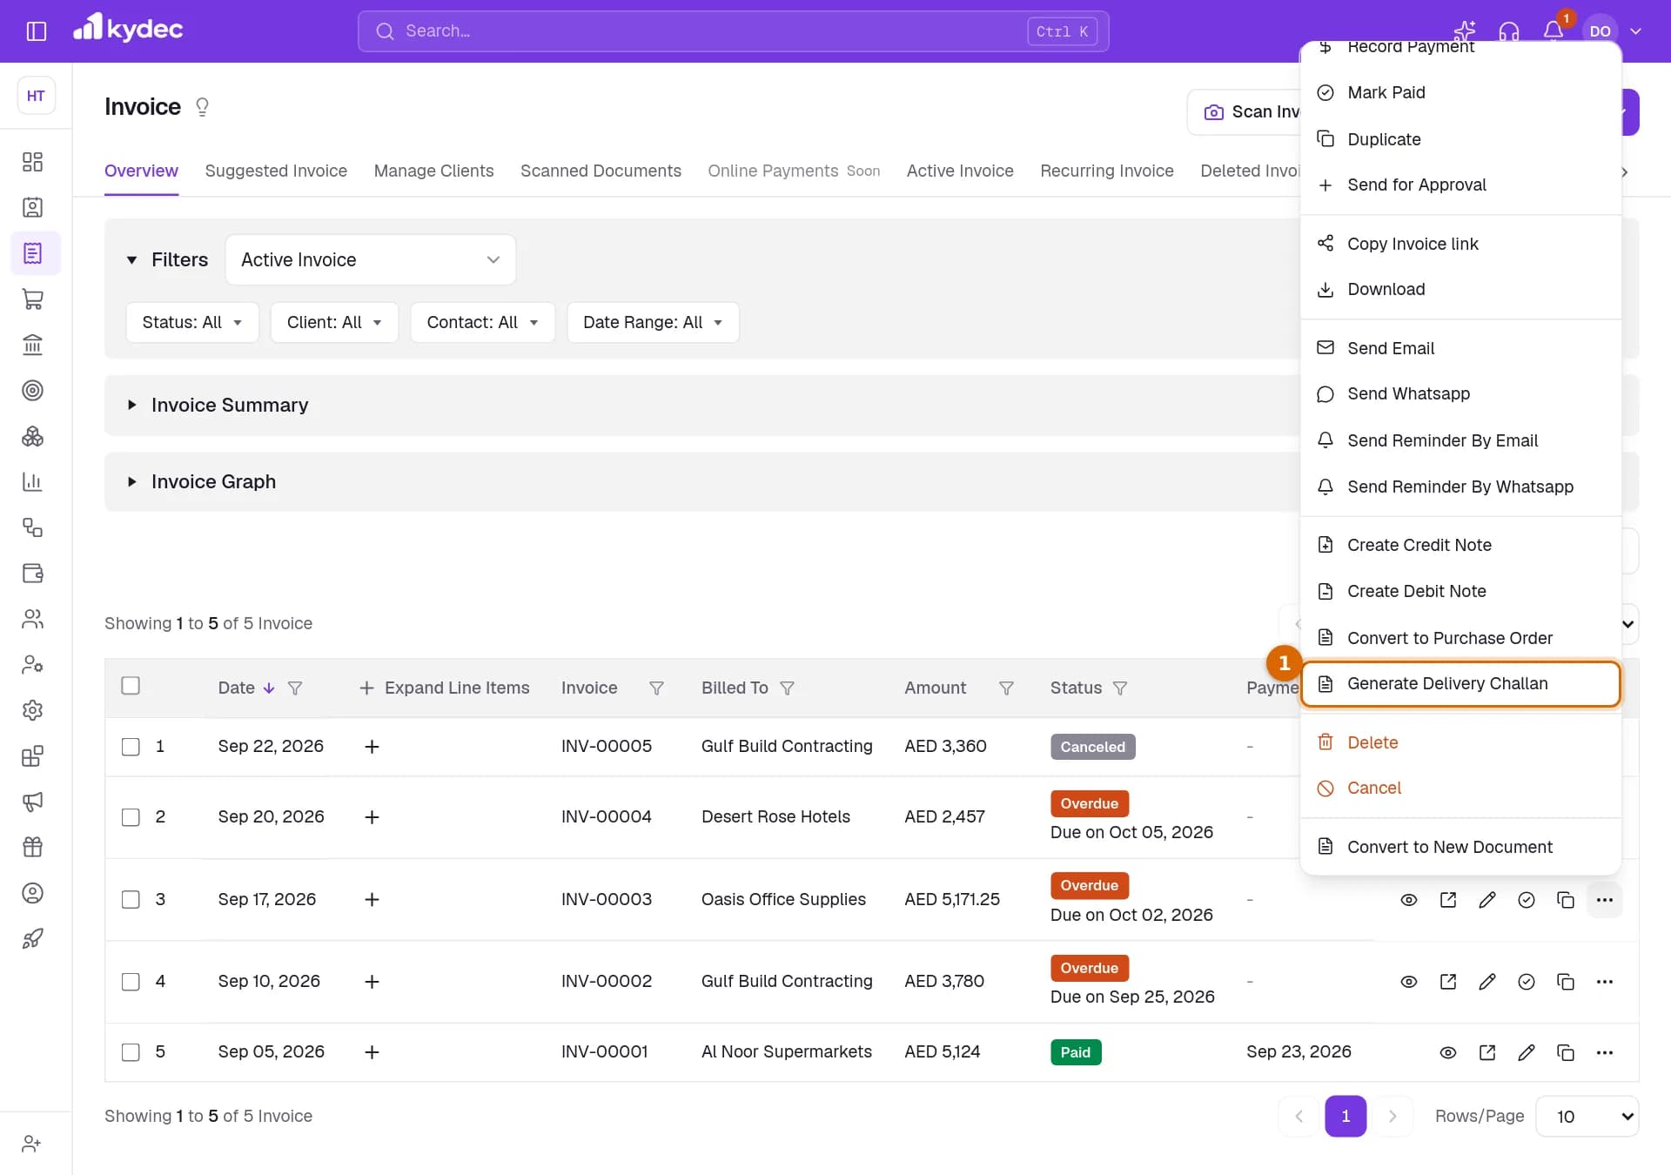Open the megaphone marketing icon
This screenshot has width=1671, height=1175.
click(33, 802)
